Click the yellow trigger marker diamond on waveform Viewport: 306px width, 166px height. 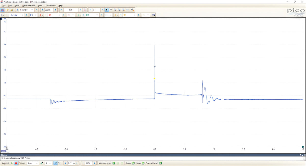pos(155,78)
